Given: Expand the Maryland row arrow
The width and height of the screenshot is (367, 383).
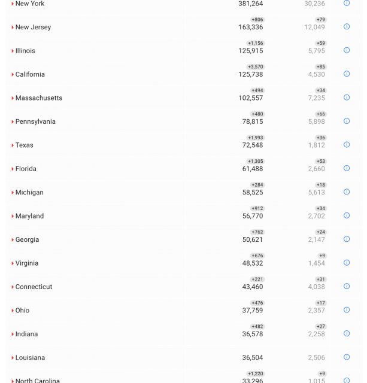Looking at the screenshot, I should click(x=13, y=217).
